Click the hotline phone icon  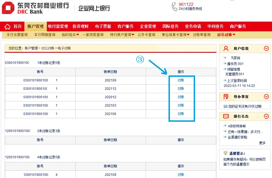(x=174, y=6)
